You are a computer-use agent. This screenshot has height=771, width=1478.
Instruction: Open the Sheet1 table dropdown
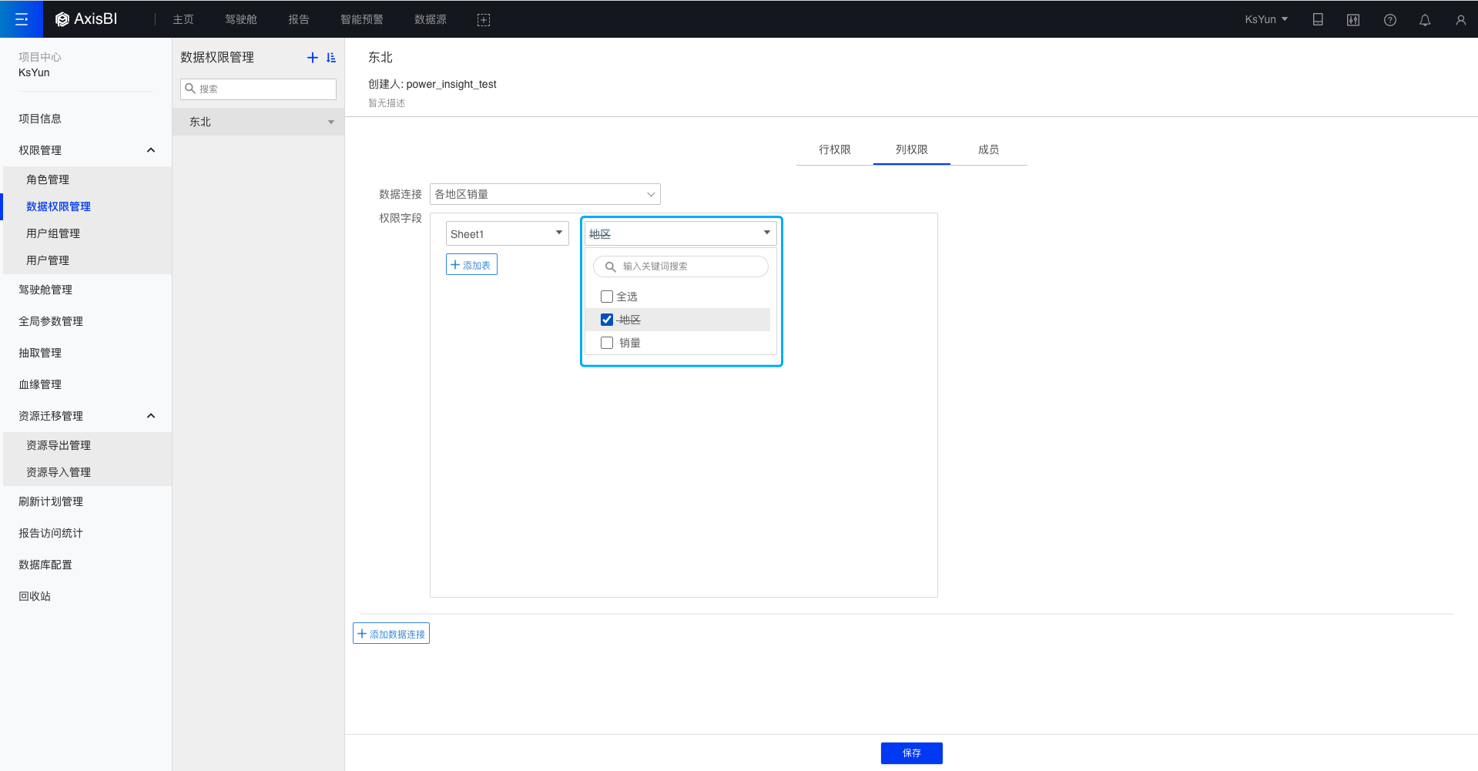[507, 233]
